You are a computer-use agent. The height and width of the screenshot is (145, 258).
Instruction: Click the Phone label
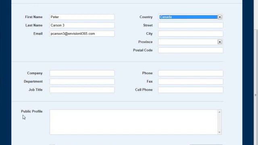point(147,73)
